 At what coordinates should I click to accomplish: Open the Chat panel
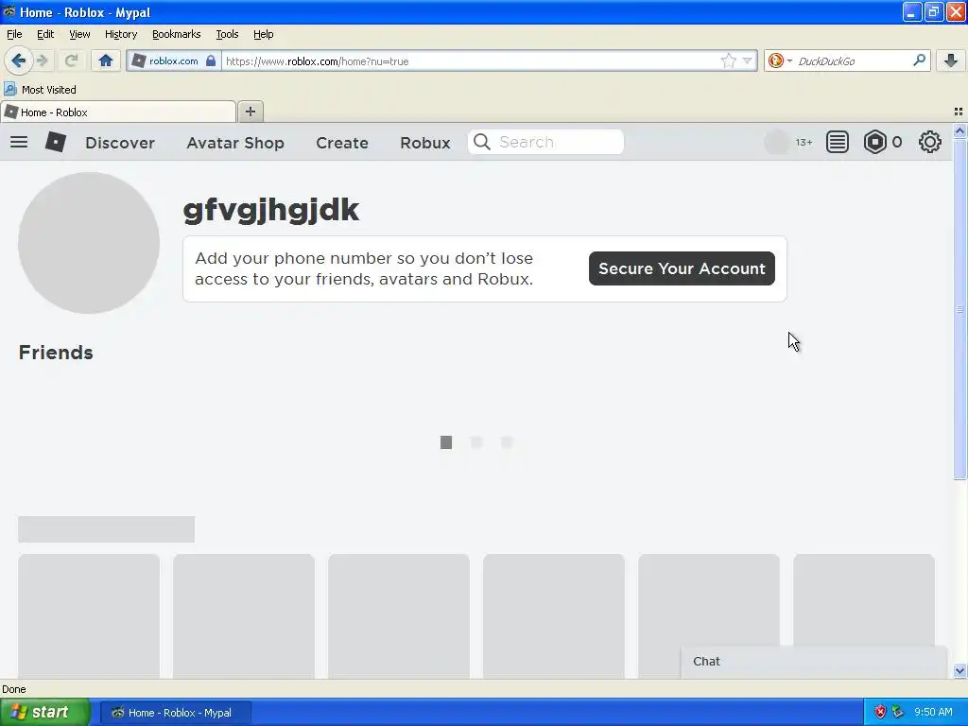point(814,662)
